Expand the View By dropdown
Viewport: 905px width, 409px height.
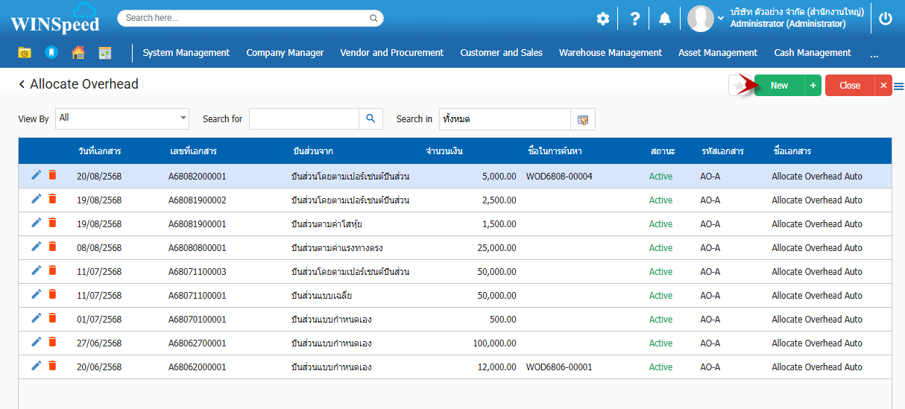(183, 118)
